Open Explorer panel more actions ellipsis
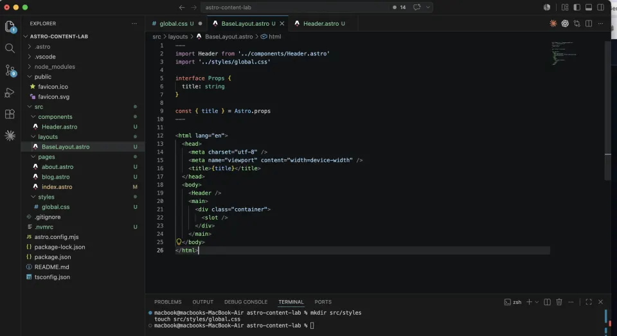Screen dimensions: 617x336 tap(134, 24)
